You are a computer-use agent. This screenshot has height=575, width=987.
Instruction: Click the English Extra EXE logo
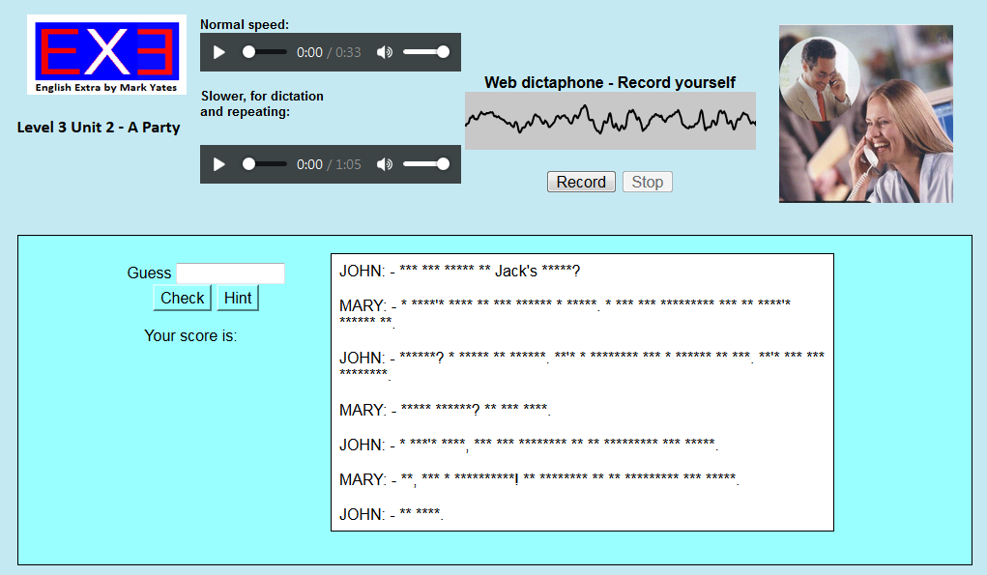[106, 55]
